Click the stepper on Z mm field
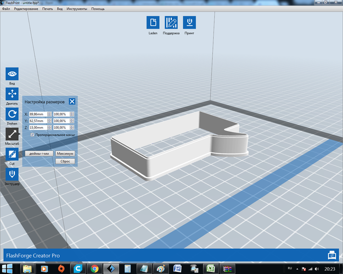Viewport: 343px width, 274px height. coord(49,127)
